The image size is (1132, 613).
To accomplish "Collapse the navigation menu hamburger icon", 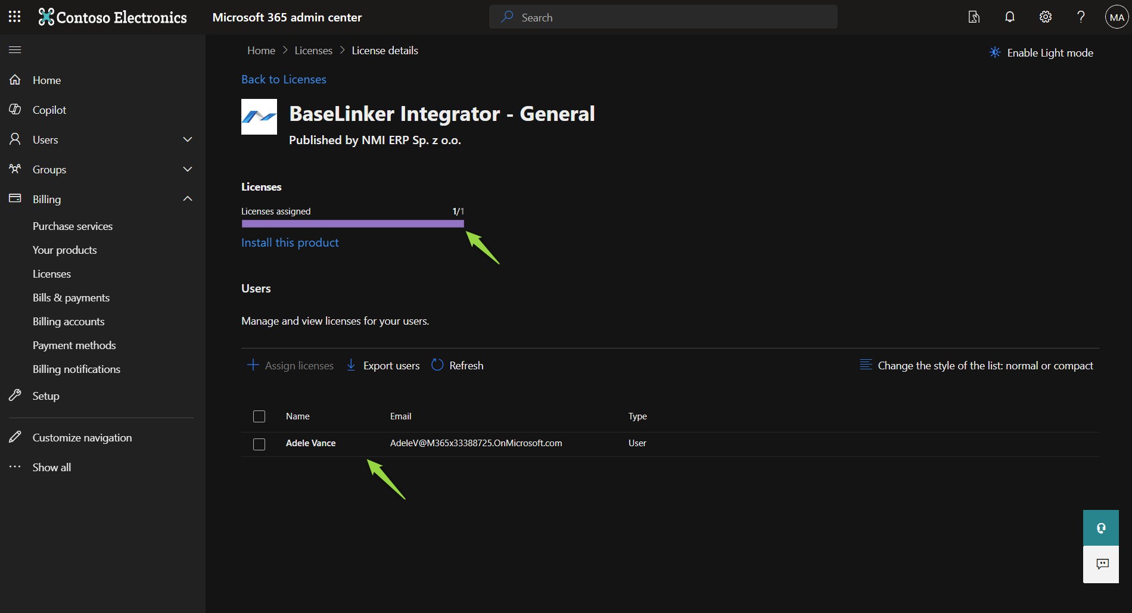I will (x=15, y=50).
